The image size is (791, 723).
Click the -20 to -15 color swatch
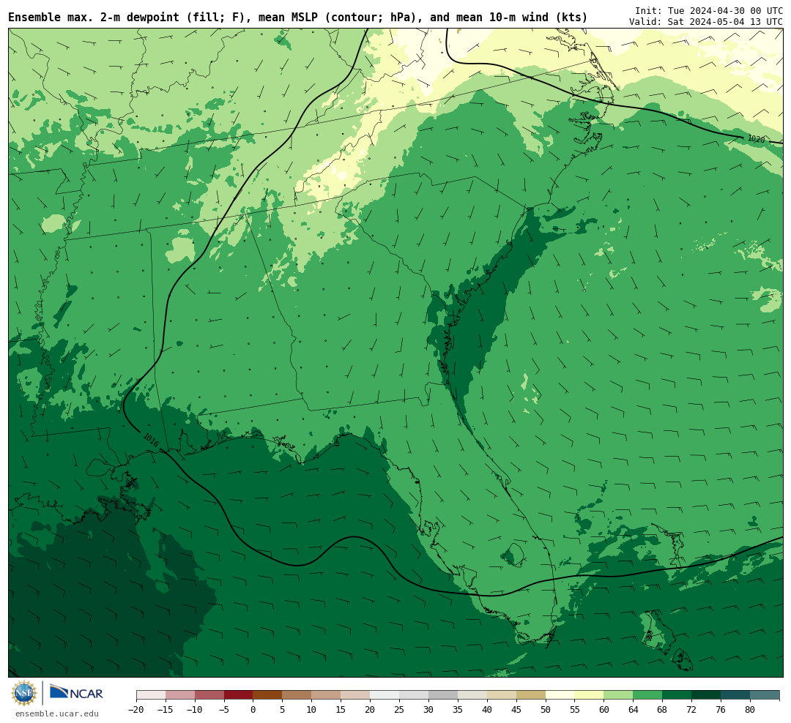click(x=151, y=695)
